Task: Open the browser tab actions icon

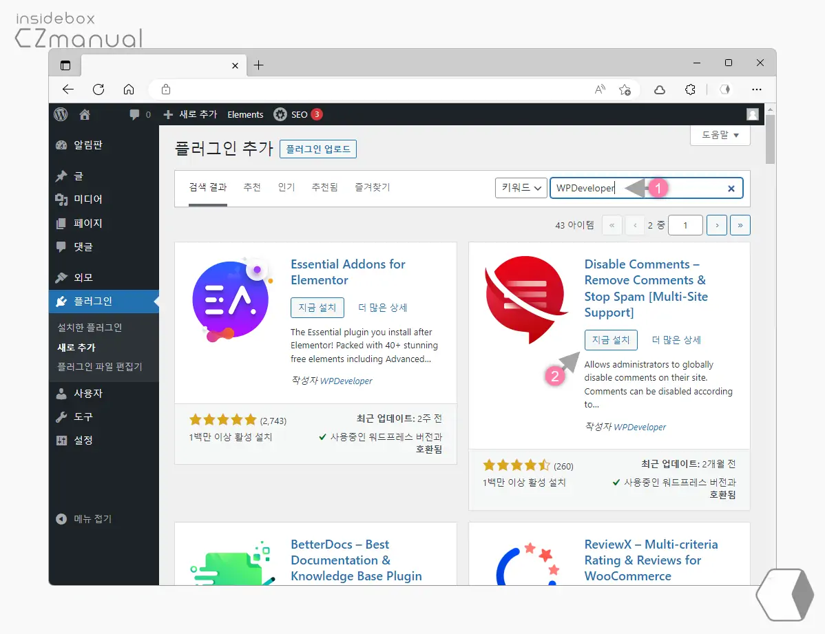Action: (65, 65)
